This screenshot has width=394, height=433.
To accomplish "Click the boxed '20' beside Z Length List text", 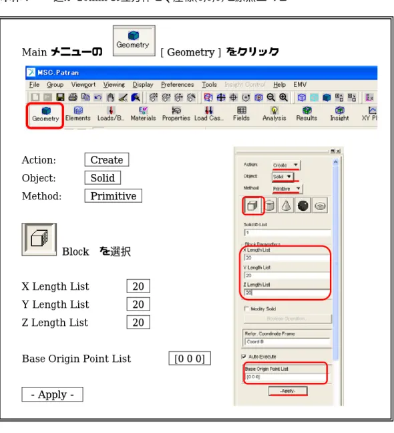I will point(138,323).
